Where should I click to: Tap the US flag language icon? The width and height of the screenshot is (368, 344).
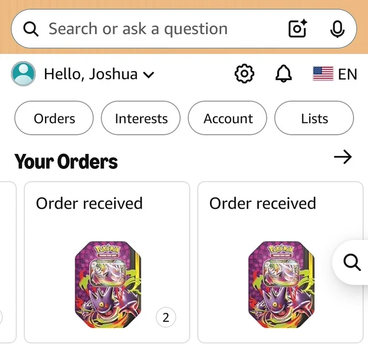[x=323, y=74]
